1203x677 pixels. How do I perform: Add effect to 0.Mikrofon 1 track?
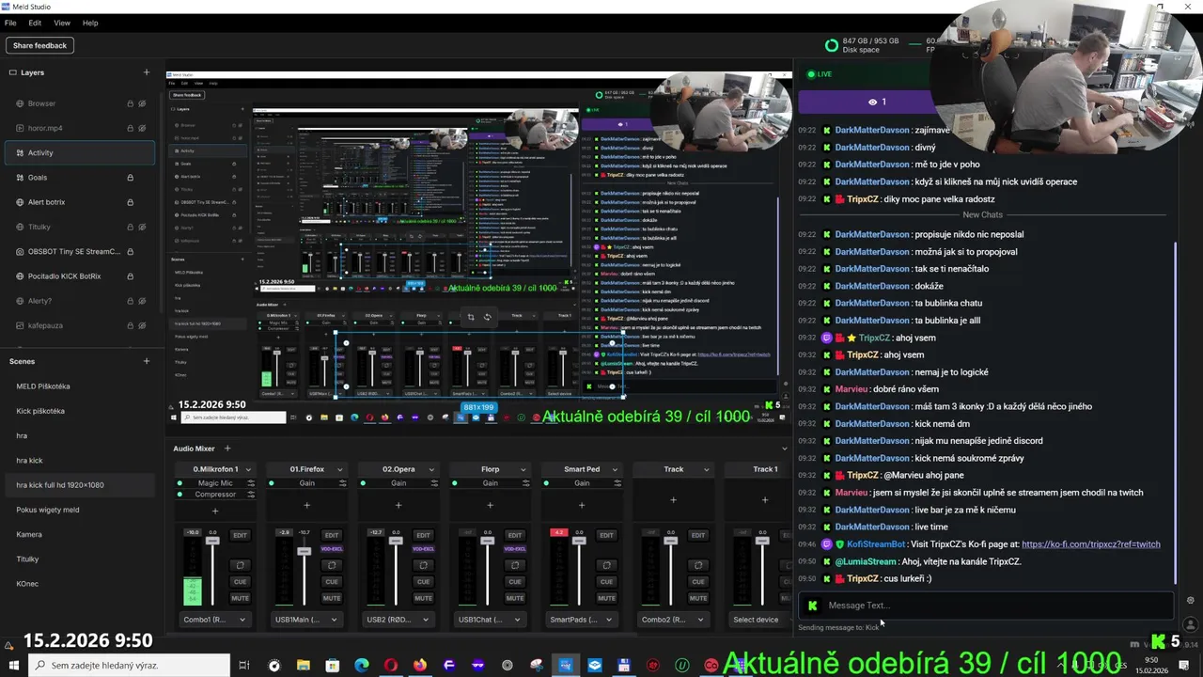point(215,511)
